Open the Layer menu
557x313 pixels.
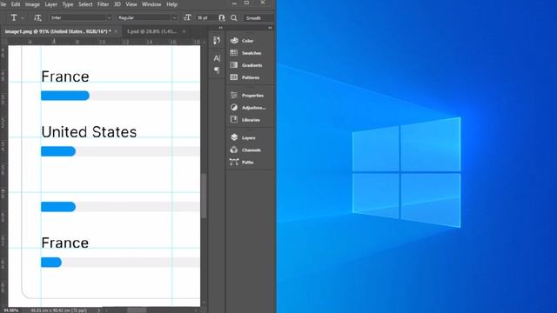50,4
